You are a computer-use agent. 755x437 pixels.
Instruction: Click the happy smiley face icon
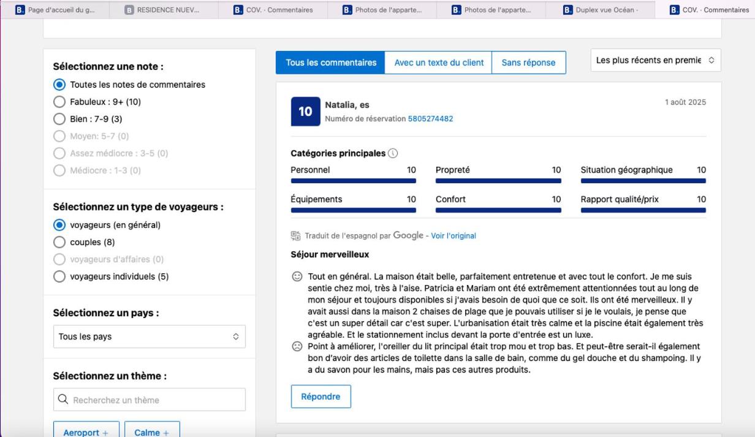click(297, 277)
